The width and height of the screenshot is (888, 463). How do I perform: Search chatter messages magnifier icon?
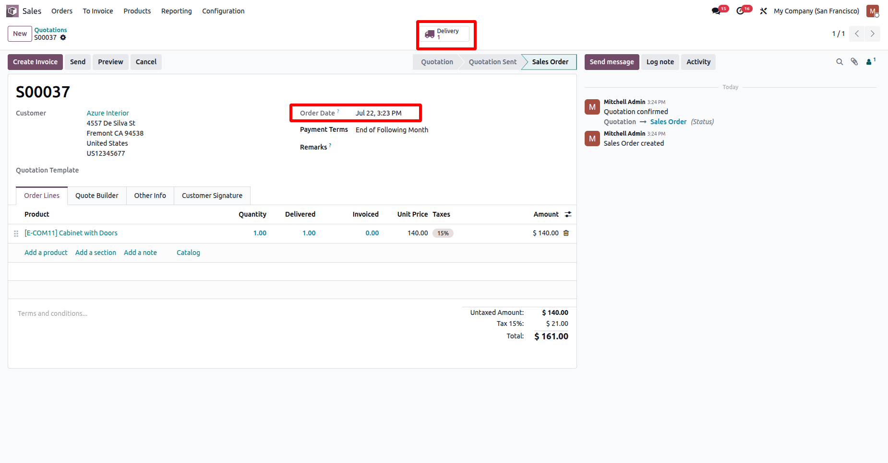click(840, 62)
